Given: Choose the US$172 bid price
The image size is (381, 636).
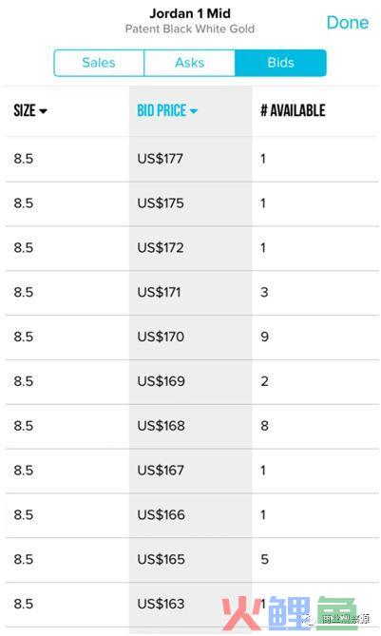Looking at the screenshot, I should click(161, 248).
